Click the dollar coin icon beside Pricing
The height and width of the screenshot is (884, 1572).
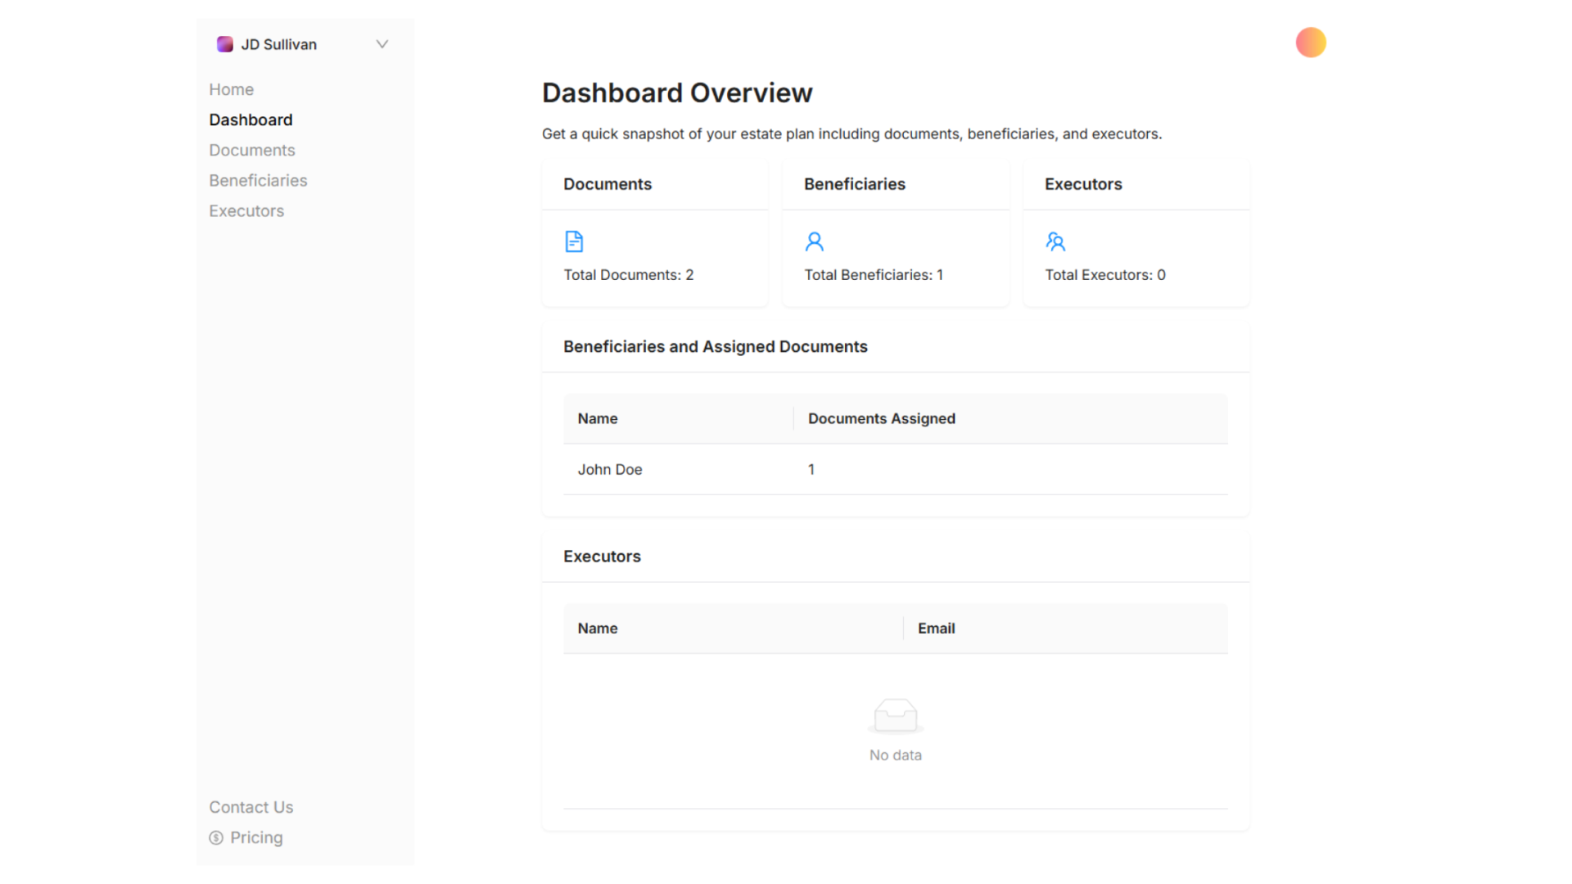[x=216, y=837]
